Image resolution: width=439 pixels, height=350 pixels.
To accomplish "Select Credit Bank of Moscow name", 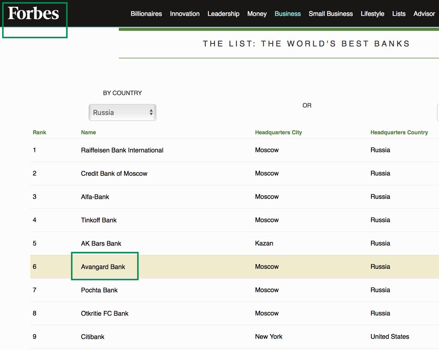I will tap(114, 173).
